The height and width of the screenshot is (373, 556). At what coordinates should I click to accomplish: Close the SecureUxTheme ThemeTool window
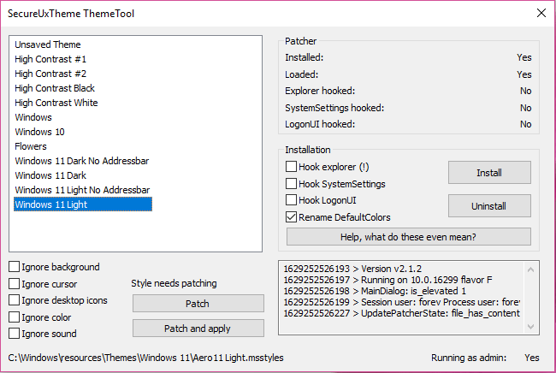(541, 13)
